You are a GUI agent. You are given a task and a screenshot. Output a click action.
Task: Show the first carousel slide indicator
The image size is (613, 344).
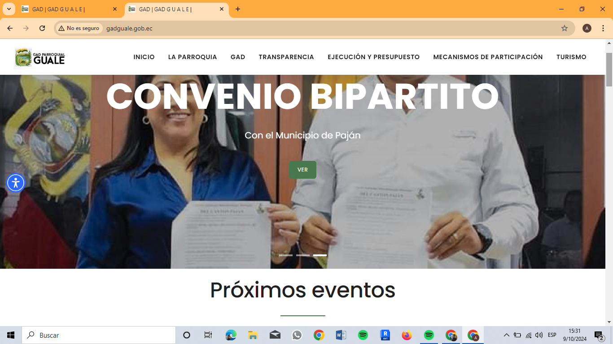(x=286, y=255)
